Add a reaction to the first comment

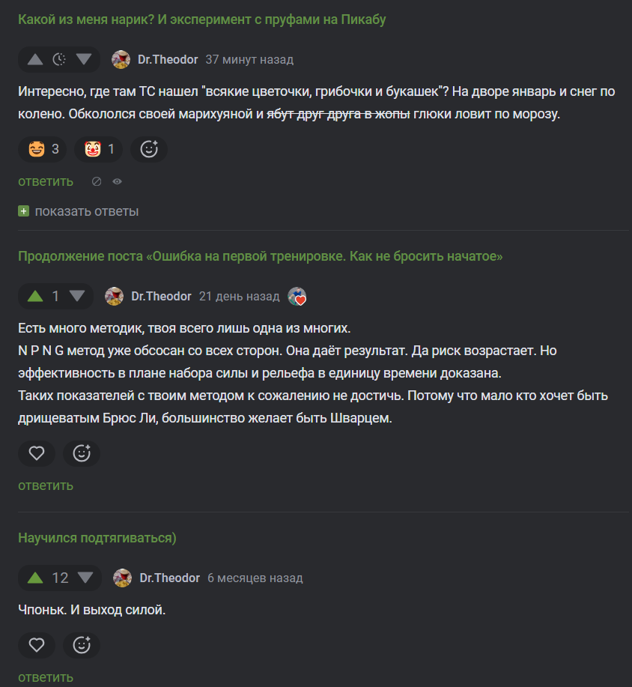coord(149,149)
